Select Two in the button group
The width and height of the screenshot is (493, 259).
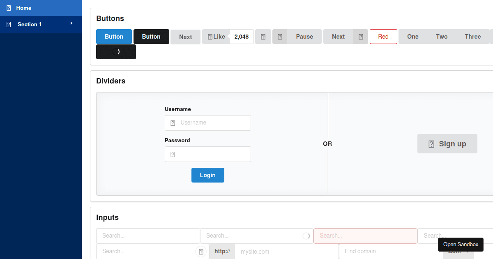click(442, 37)
